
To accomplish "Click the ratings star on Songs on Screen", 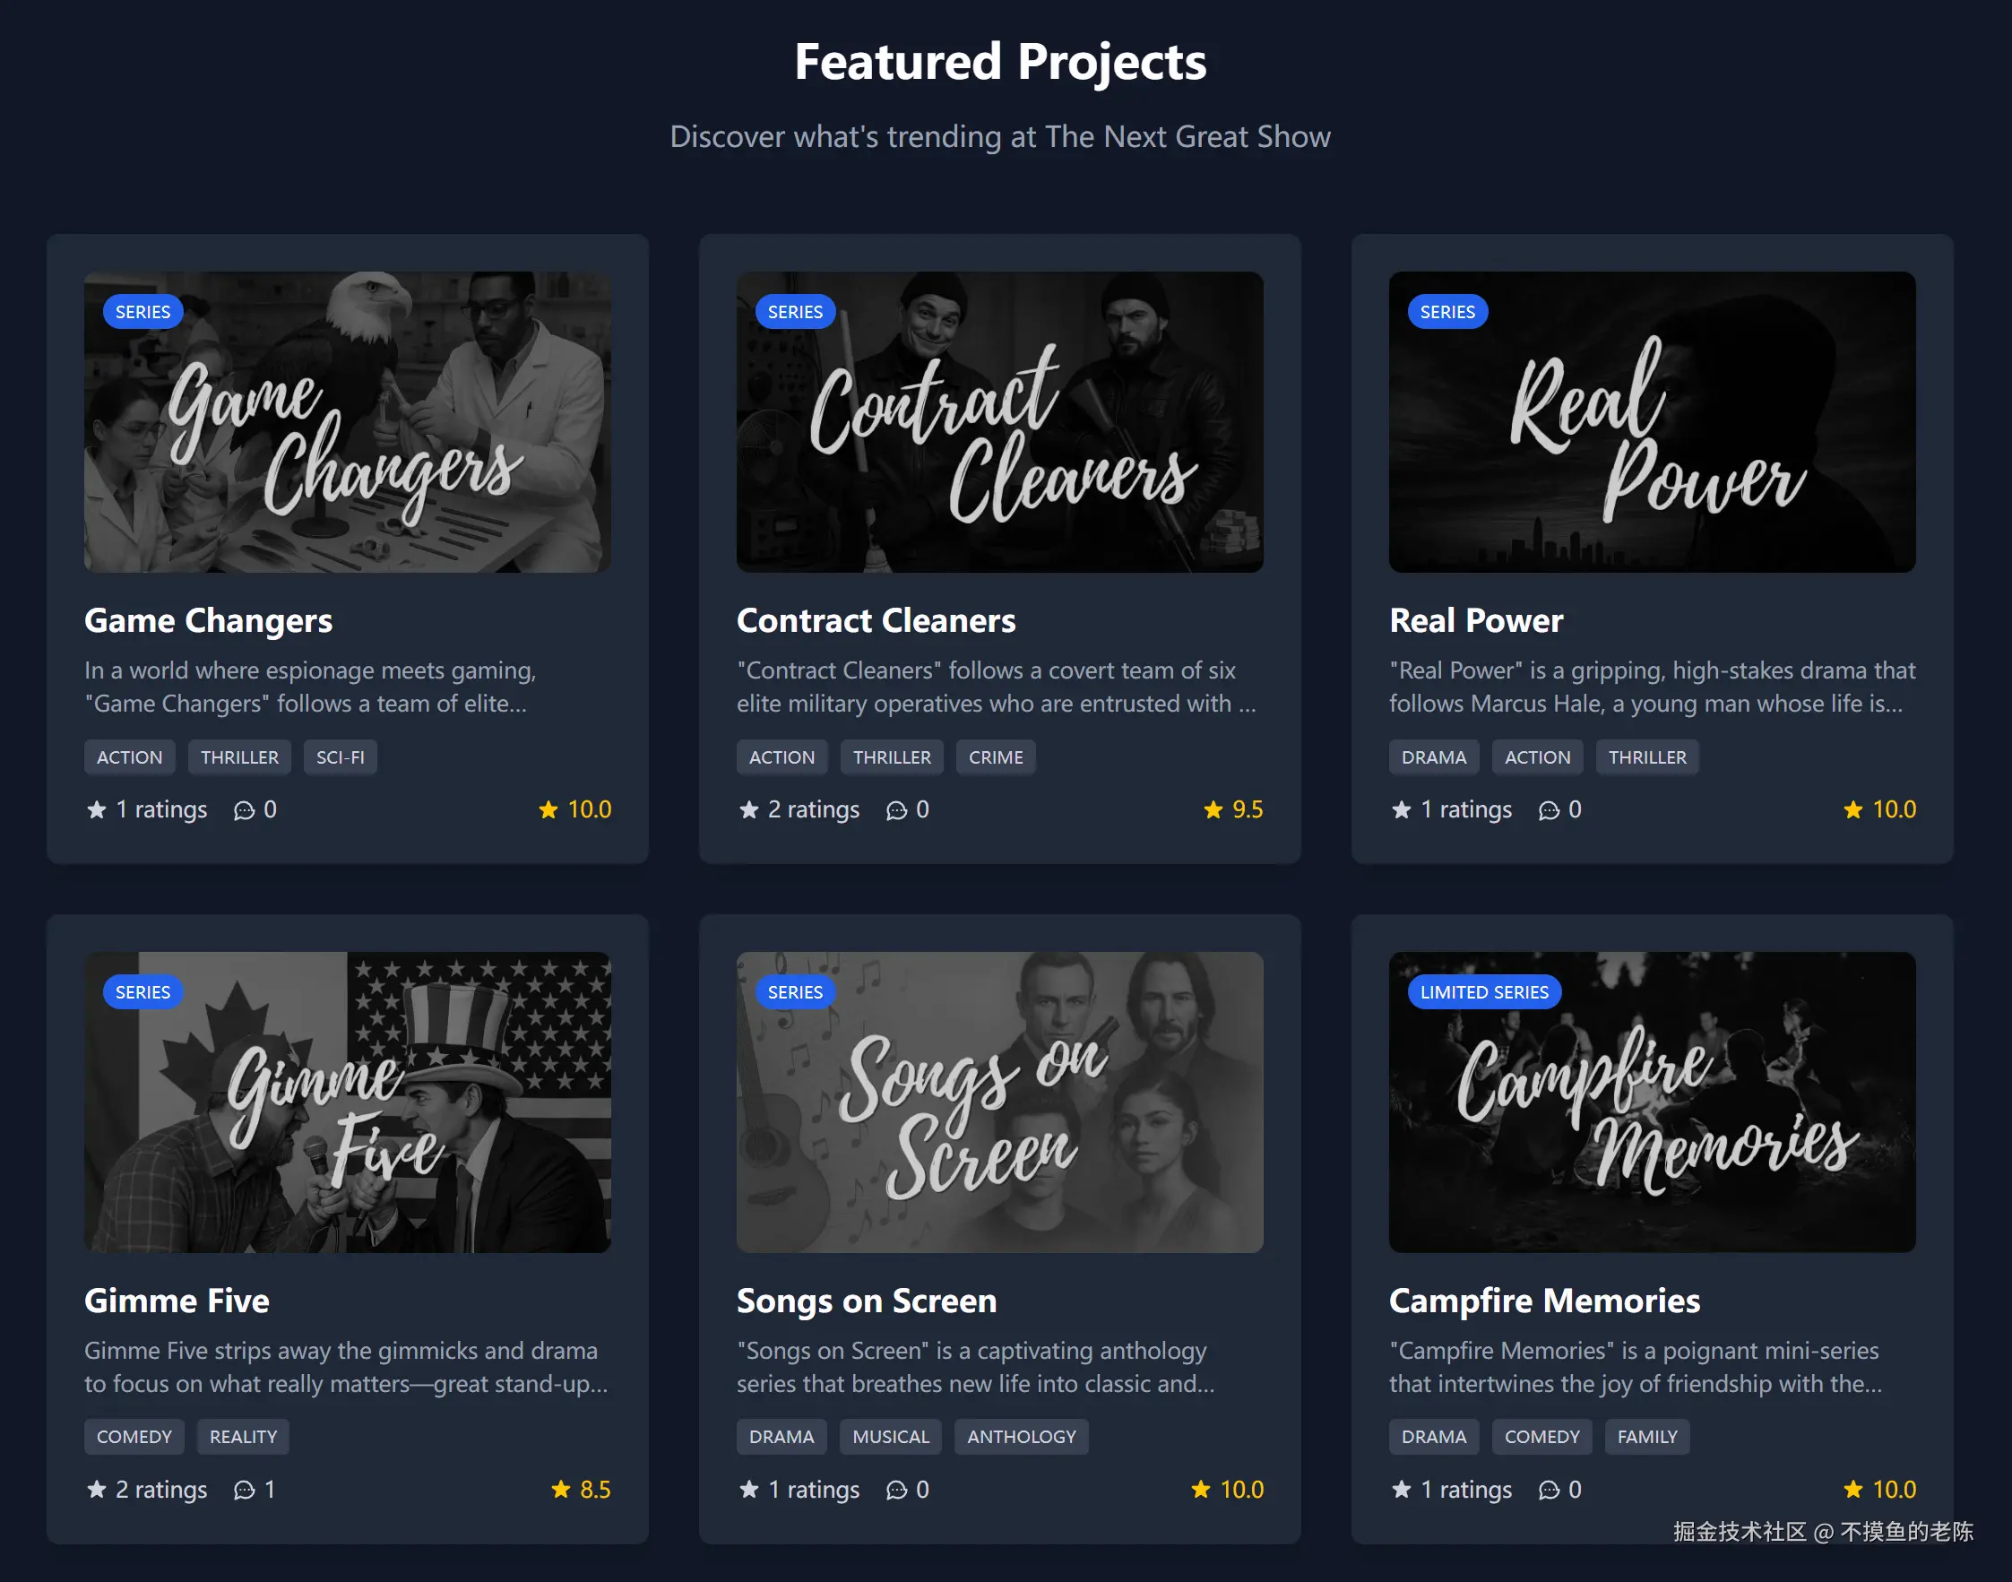I will [x=749, y=1491].
